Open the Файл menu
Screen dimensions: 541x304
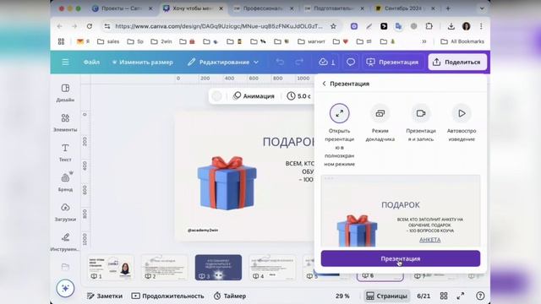pos(91,62)
